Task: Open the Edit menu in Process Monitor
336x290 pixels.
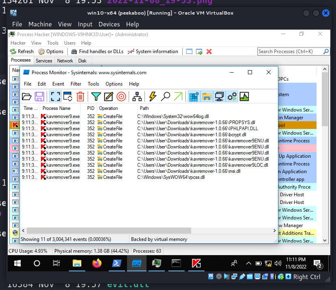Action: coord(42,84)
